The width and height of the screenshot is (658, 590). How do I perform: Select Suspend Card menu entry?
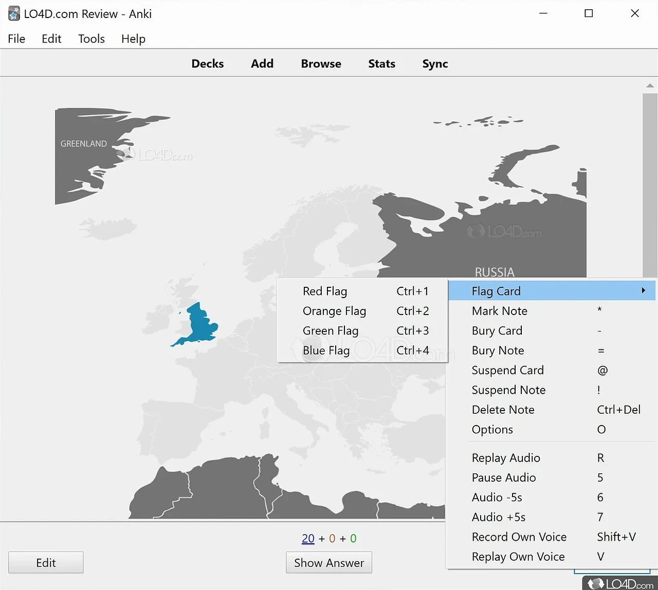552,371
